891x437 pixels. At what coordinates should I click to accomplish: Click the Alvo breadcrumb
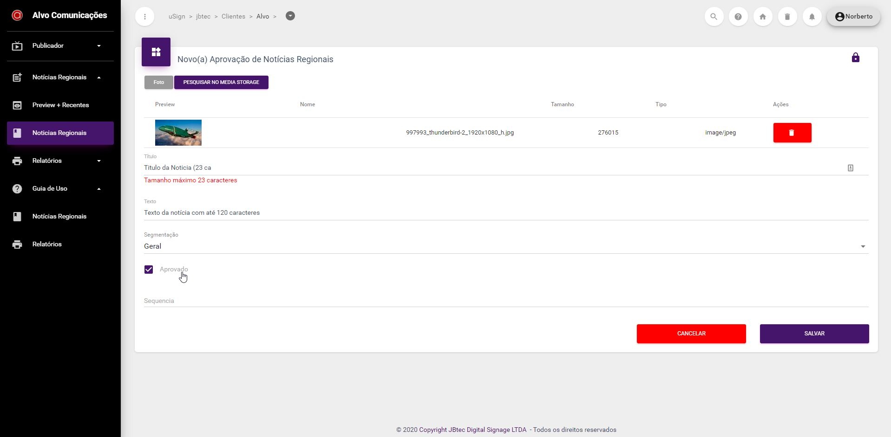(262, 17)
